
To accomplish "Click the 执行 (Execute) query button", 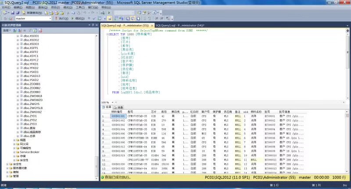I will click(62, 19).
